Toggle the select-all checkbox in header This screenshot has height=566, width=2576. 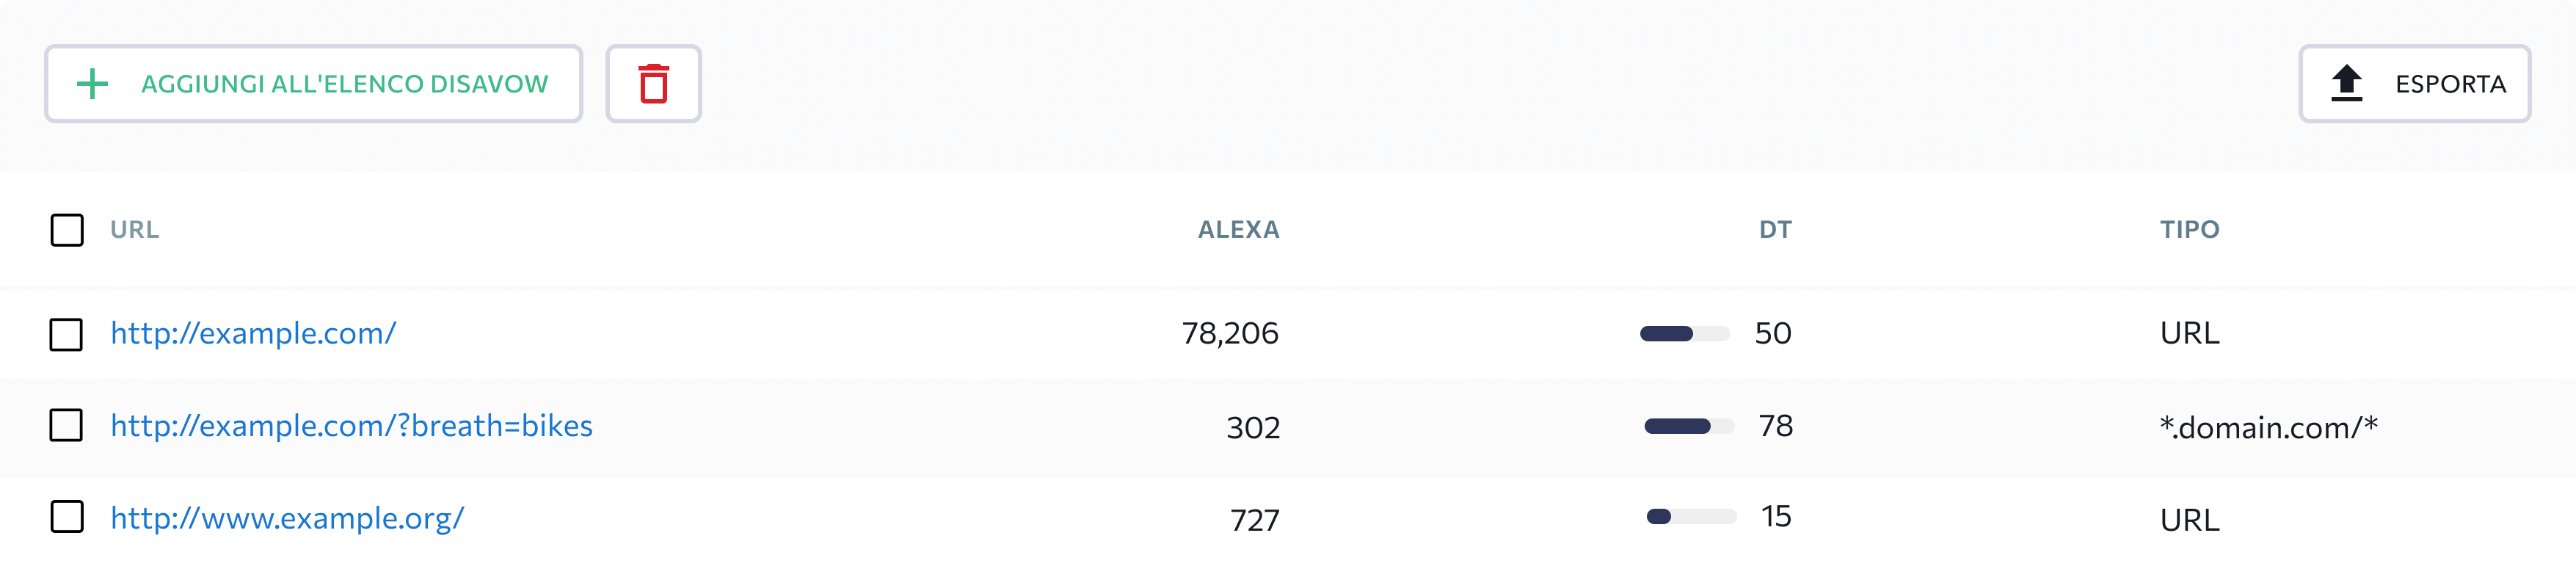[x=67, y=230]
